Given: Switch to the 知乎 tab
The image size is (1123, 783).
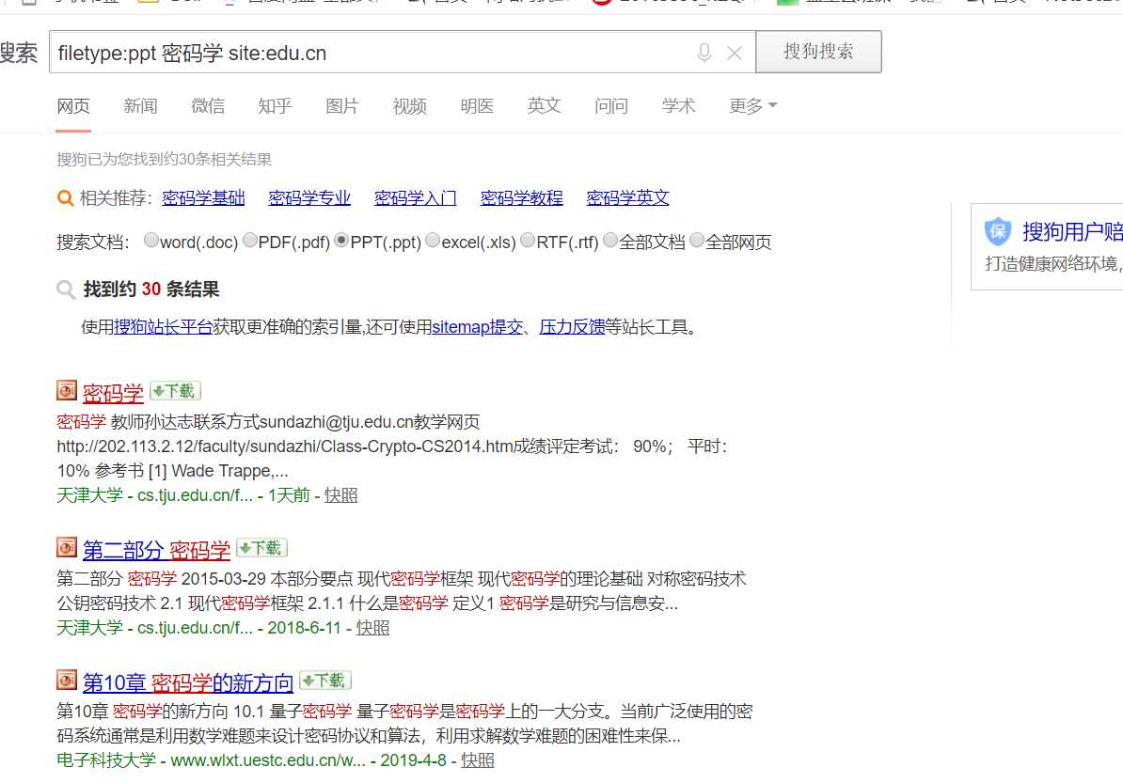Looking at the screenshot, I should [x=275, y=106].
